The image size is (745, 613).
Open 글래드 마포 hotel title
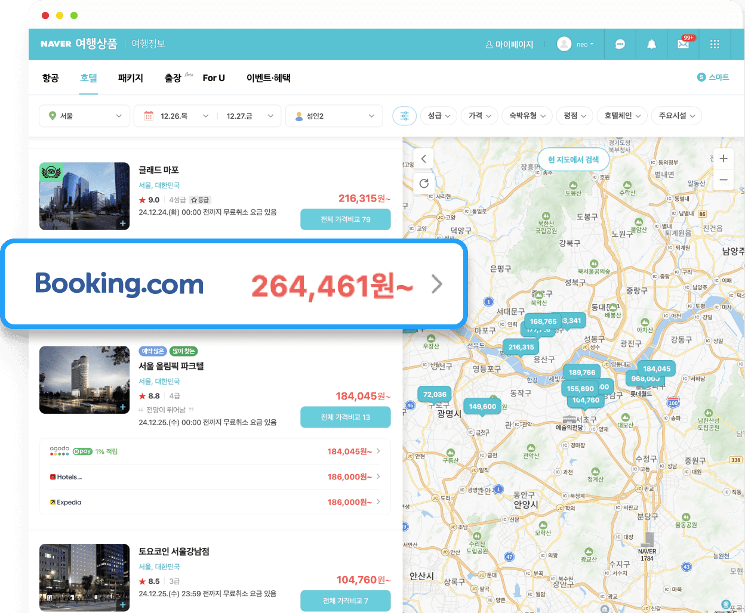(159, 170)
